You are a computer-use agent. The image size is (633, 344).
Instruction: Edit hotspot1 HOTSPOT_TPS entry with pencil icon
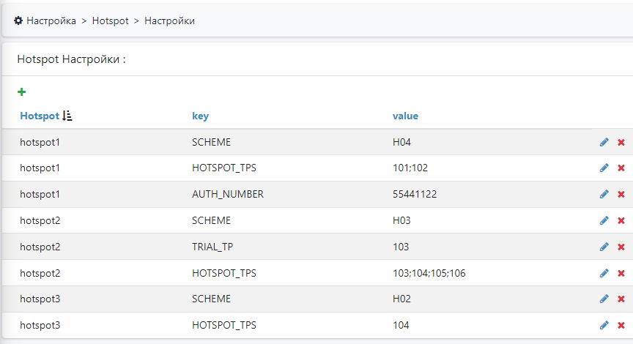(604, 168)
